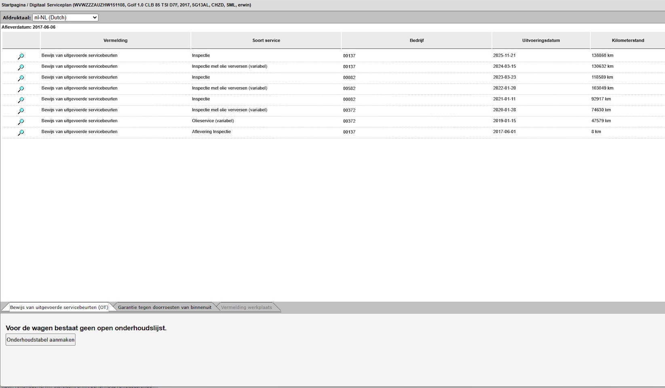665x388 pixels.
Task: Select Bewijs van uitgevoerde servicebeurten (OT) tab
Action: point(59,307)
